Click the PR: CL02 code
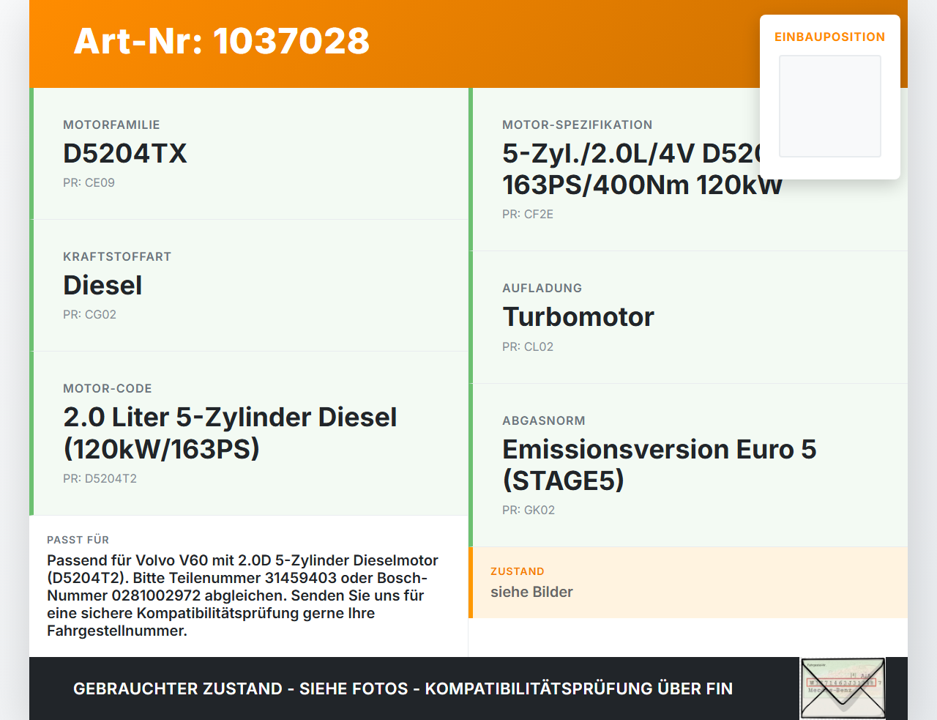This screenshot has width=937, height=720. click(x=528, y=346)
